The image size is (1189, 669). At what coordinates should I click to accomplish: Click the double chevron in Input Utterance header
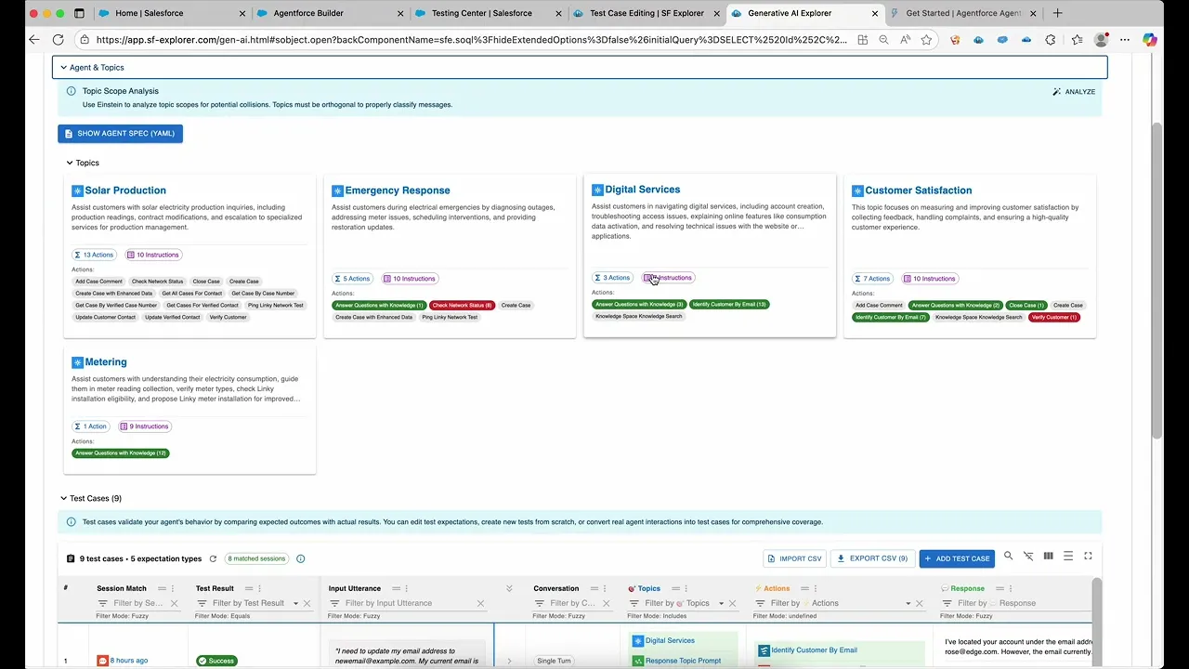(x=509, y=588)
